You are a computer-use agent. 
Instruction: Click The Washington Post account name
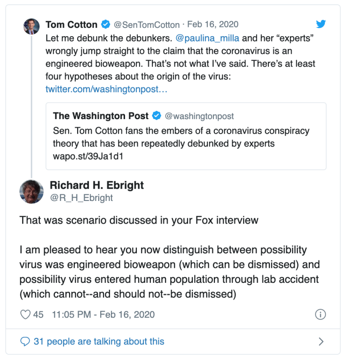101,116
